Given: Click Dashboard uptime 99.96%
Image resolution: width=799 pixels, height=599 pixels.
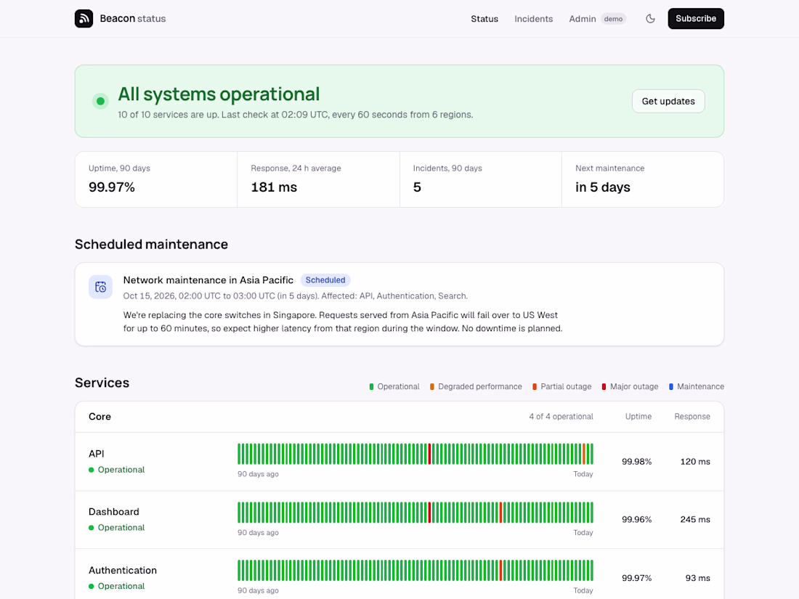Looking at the screenshot, I should [x=636, y=520].
